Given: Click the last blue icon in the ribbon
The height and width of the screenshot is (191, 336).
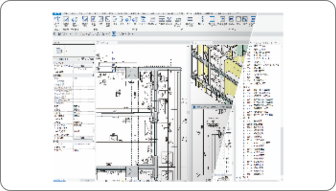Looking at the screenshot, I should pos(253,19).
